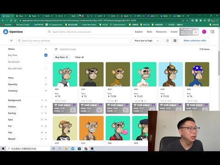Open the Price low to high dropdown

tap(147, 41)
